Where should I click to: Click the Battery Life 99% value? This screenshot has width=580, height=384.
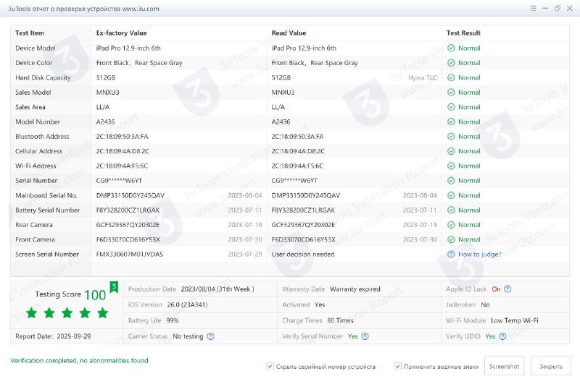(173, 320)
